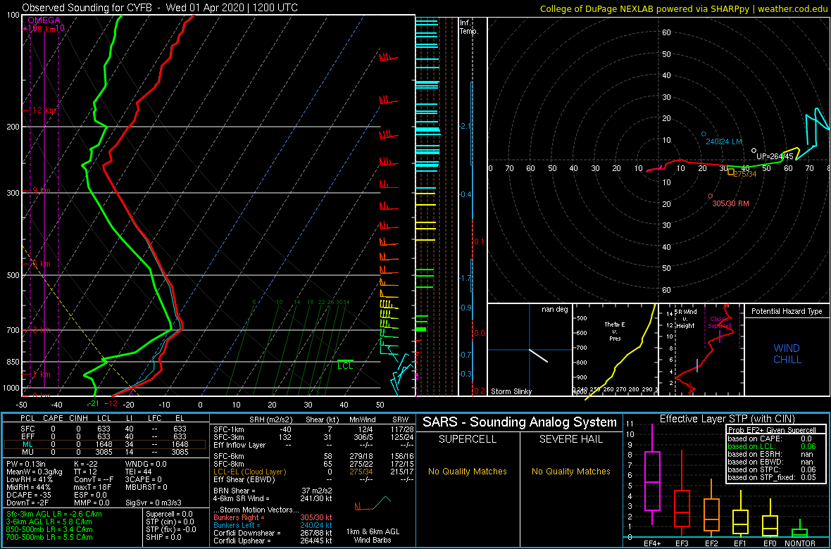The width and height of the screenshot is (831, 549).
Task: Click the 700-500mb LR value
Action: pos(49,537)
